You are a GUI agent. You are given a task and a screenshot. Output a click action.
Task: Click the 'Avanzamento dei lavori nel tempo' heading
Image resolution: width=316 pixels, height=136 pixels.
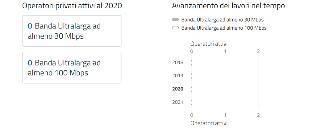click(228, 6)
